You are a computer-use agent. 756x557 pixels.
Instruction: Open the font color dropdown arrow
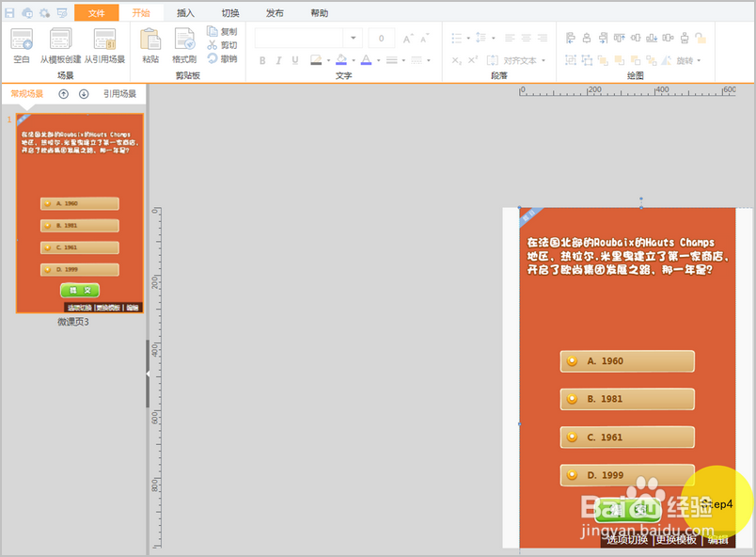379,61
